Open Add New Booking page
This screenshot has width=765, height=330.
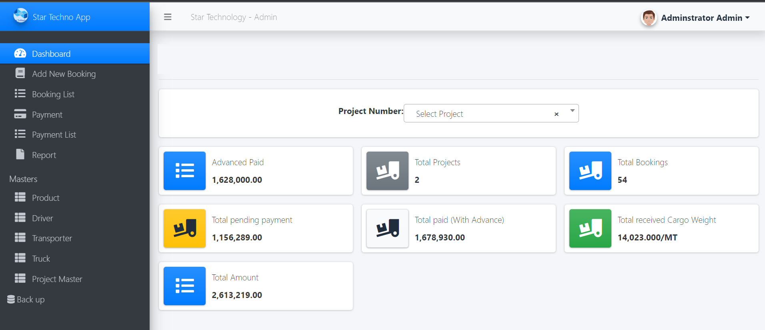point(75,74)
